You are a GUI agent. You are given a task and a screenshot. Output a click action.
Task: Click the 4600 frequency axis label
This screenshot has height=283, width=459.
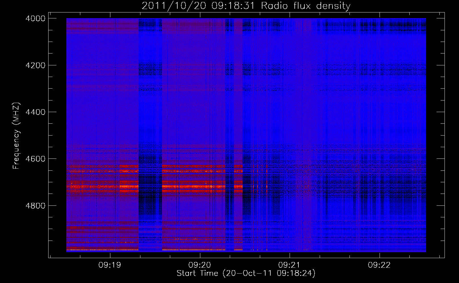pyautogui.click(x=35, y=159)
